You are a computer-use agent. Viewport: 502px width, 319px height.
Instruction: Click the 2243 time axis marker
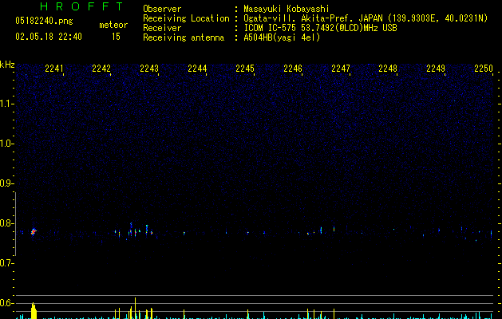click(x=149, y=69)
